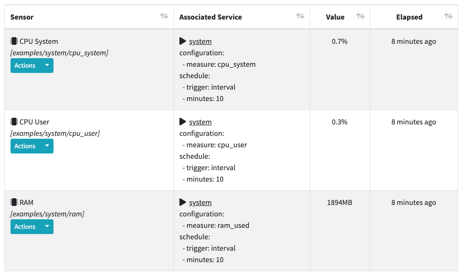
Task: Sort by Associated Service column arrows
Action: (x=300, y=16)
